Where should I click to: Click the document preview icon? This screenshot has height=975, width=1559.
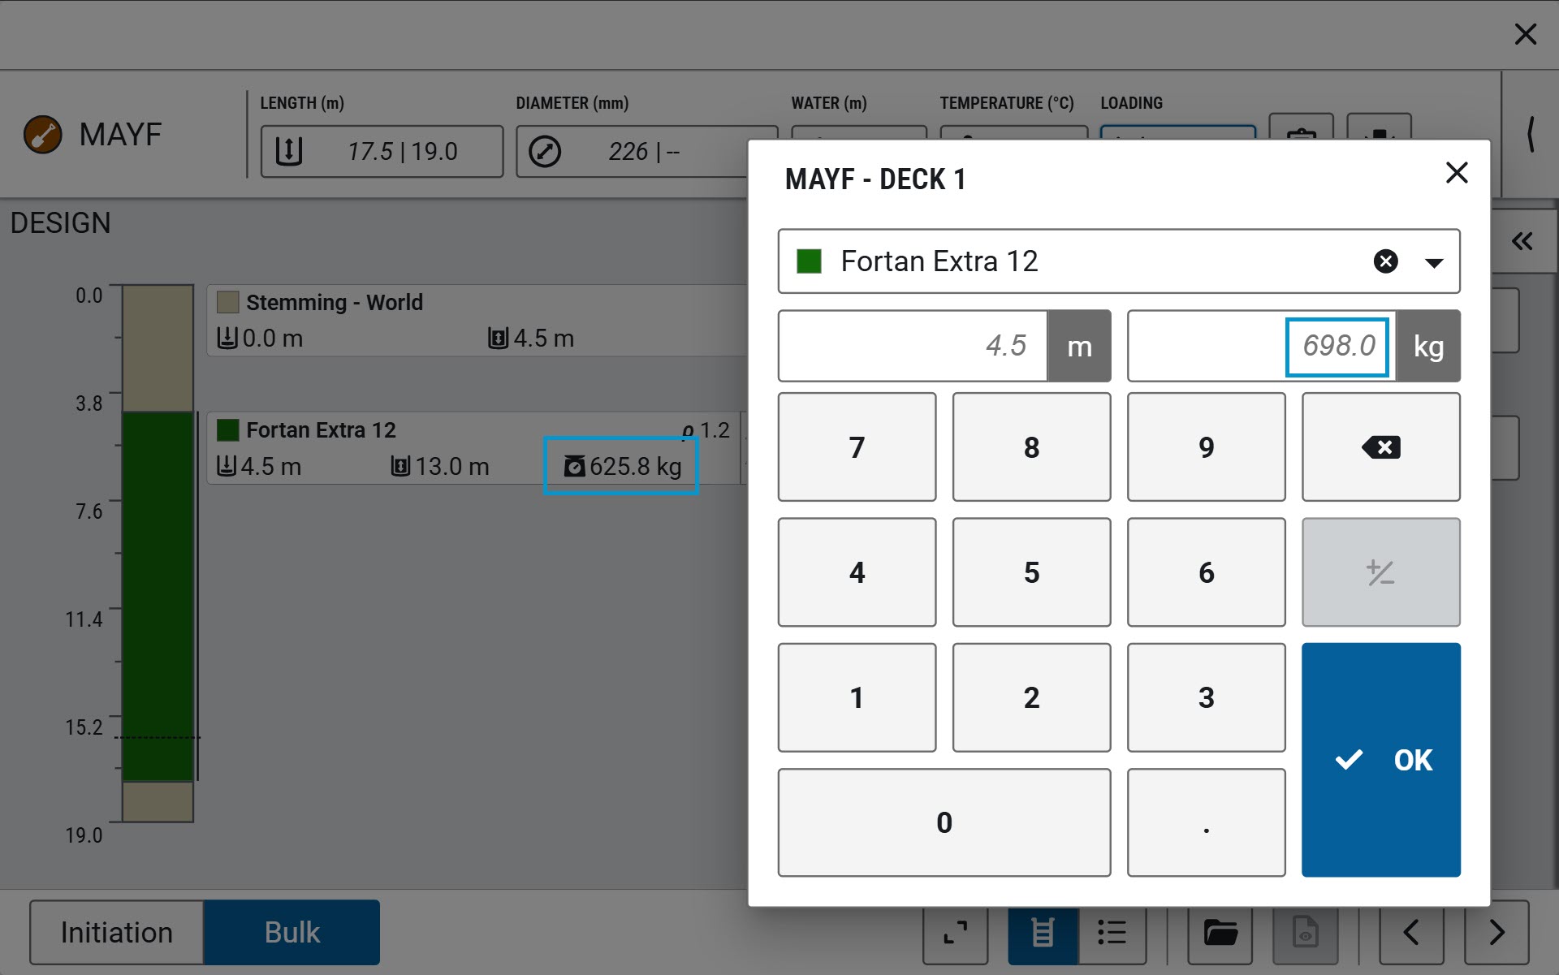click(1305, 932)
